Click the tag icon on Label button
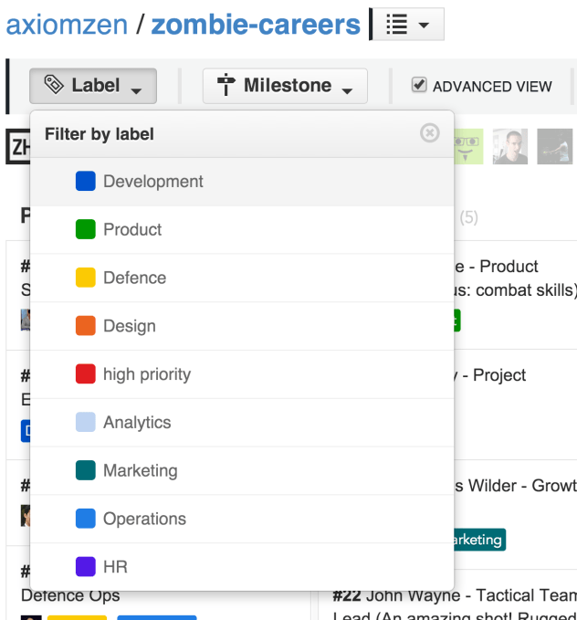 pyautogui.click(x=54, y=86)
